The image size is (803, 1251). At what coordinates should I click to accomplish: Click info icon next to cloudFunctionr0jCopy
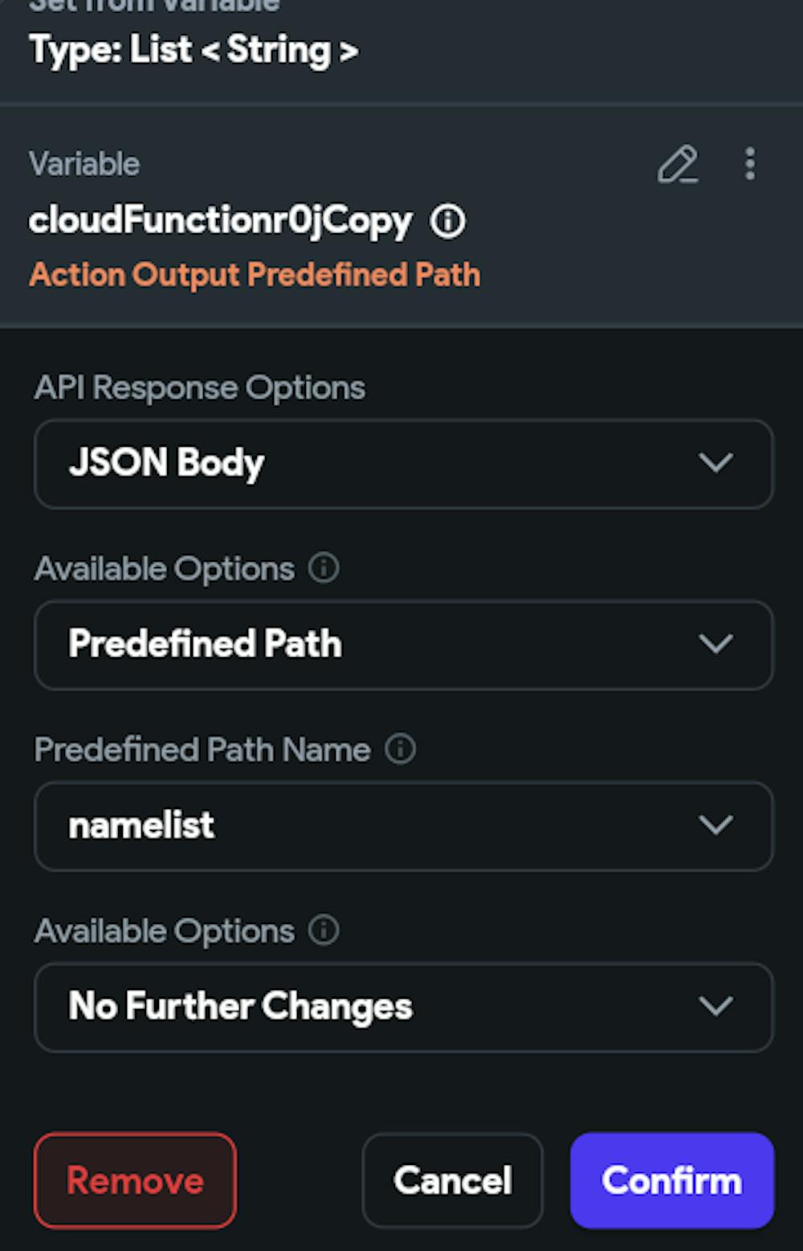(448, 221)
